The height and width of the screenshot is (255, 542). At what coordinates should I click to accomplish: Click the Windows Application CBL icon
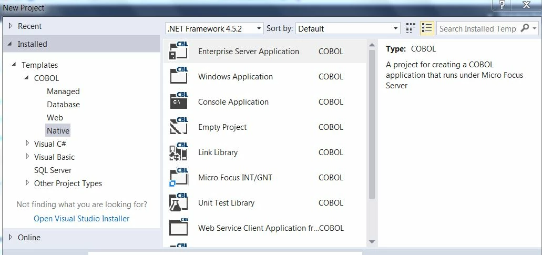click(x=178, y=76)
